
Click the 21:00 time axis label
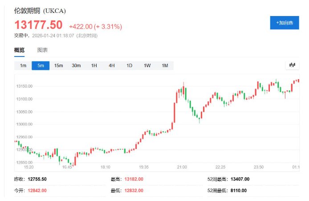click(182, 167)
